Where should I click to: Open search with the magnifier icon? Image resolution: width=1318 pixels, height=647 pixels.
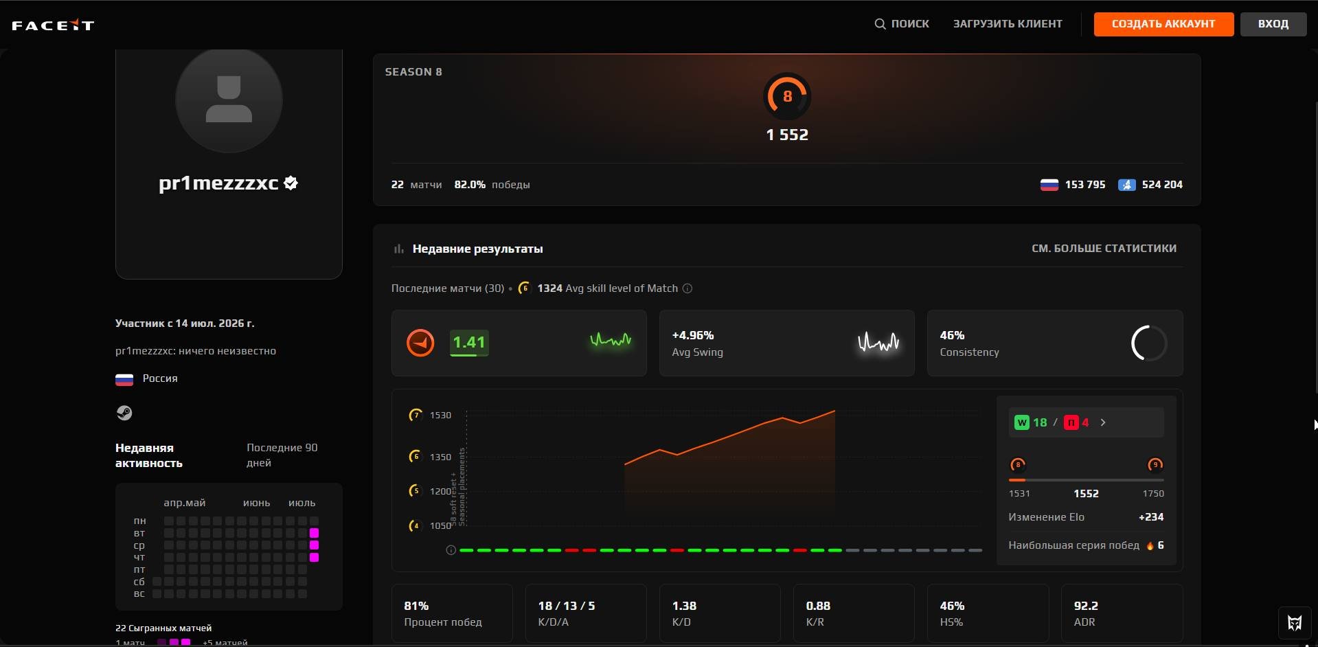(x=880, y=24)
